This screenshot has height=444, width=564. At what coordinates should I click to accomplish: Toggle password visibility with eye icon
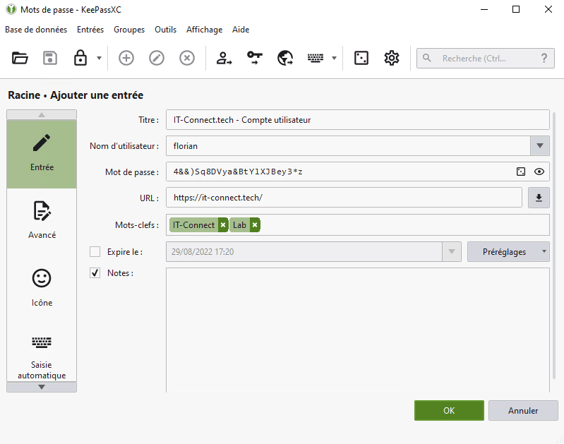pos(539,172)
